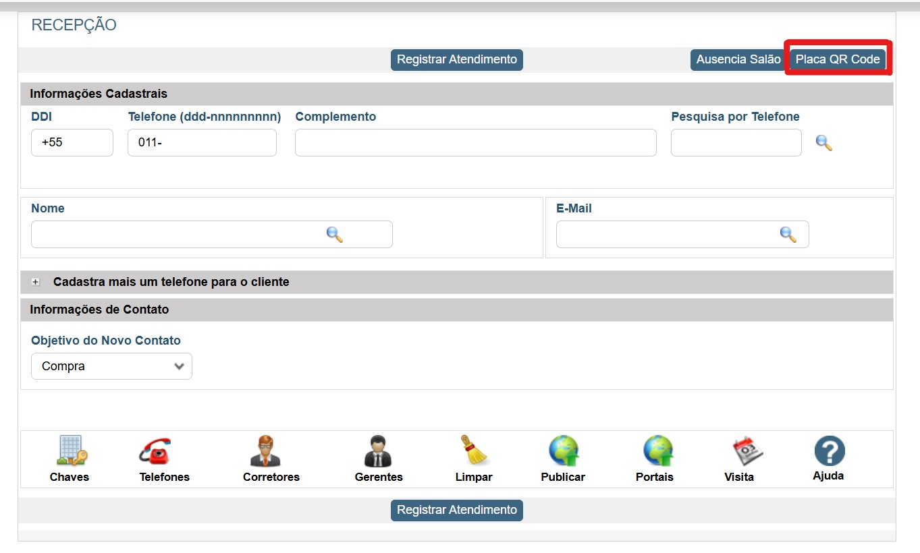
Task: Open the Portais globe icon
Action: click(657, 451)
